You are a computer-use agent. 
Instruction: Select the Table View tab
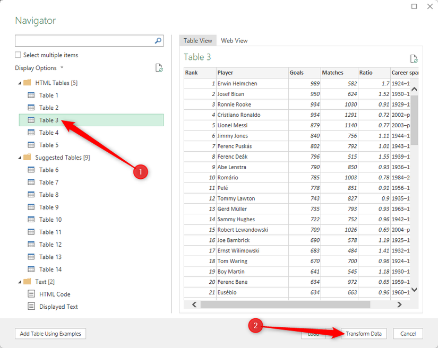pos(197,40)
